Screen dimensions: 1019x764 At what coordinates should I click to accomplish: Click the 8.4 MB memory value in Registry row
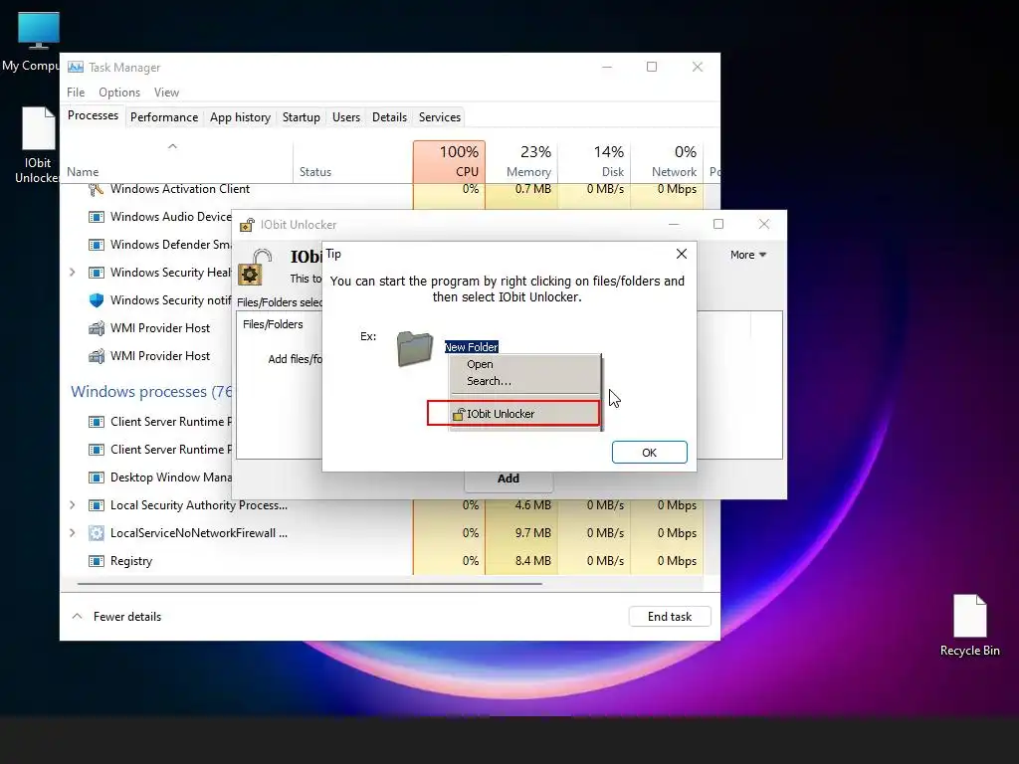pyautogui.click(x=533, y=561)
